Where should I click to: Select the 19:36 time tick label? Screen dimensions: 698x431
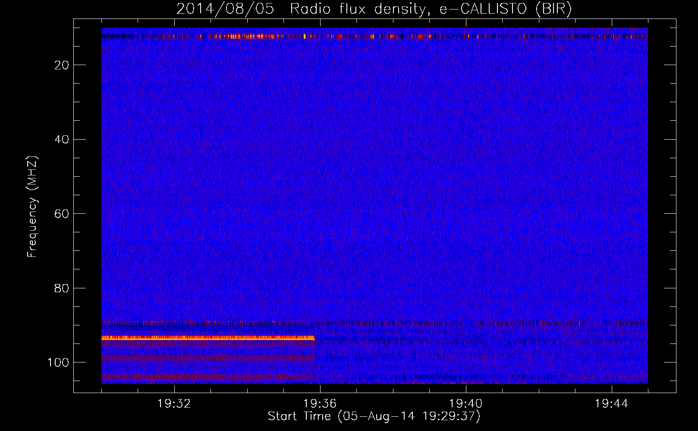320,404
